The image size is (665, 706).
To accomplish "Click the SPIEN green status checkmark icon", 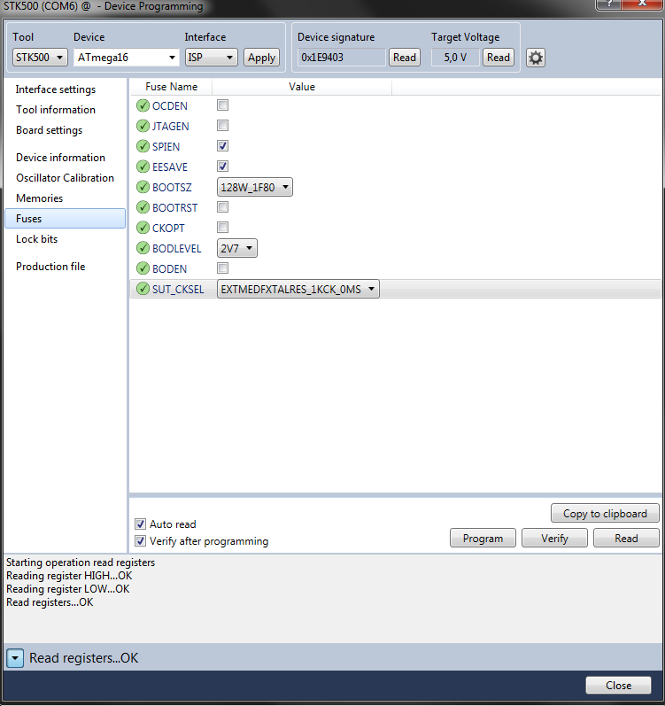I will [143, 146].
